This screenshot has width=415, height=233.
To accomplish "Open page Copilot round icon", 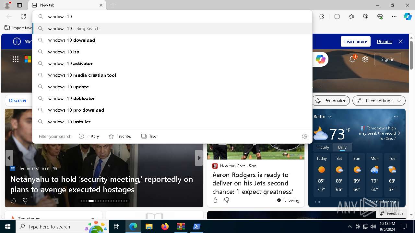I will pyautogui.click(x=320, y=59).
